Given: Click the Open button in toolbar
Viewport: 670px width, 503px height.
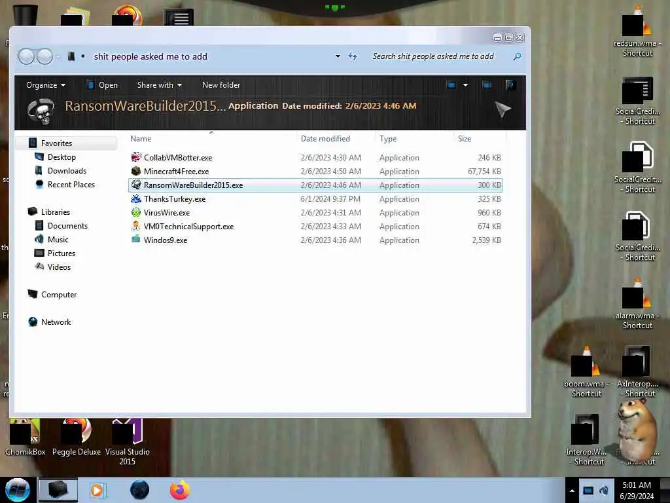Looking at the screenshot, I should 103,85.
